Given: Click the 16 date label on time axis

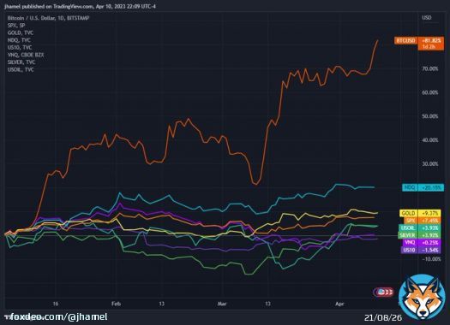Looking at the screenshot, I should tap(56, 304).
